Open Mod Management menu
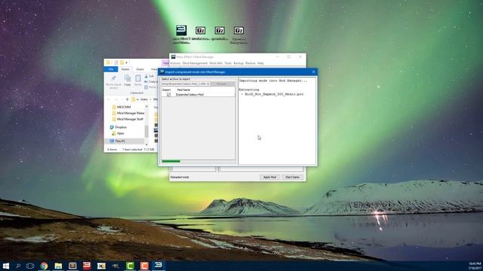 click(195, 63)
